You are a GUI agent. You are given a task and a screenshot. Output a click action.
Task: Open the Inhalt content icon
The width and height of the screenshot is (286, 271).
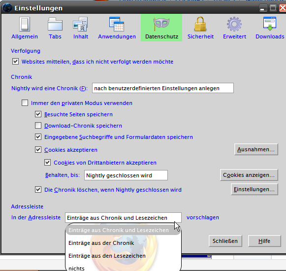click(80, 24)
